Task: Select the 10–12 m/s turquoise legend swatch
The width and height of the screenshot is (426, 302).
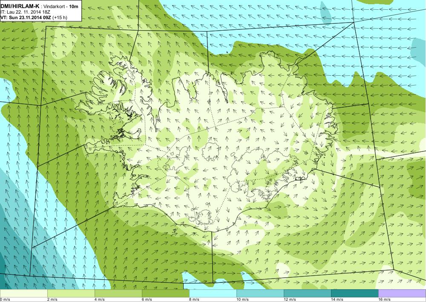Action: click(260, 293)
